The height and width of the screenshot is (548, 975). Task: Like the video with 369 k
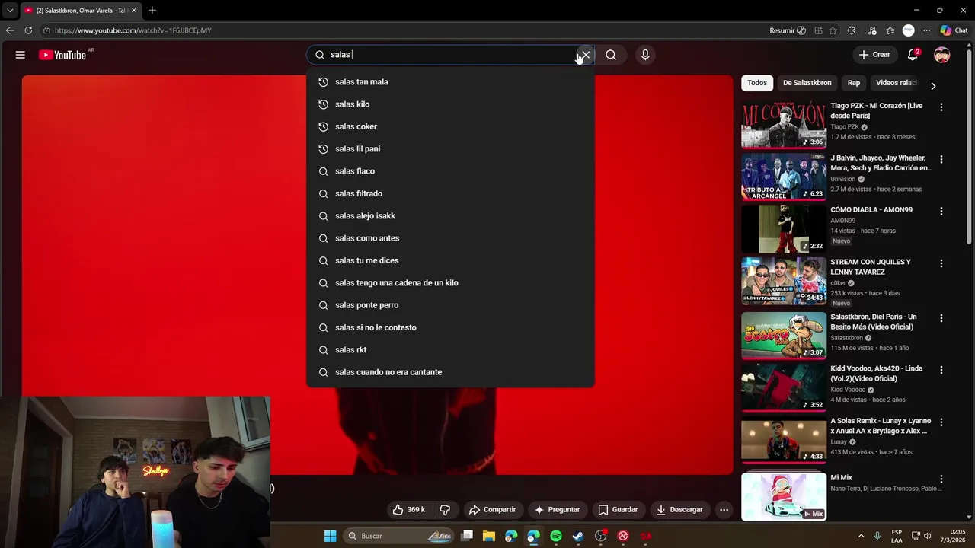[x=409, y=510]
